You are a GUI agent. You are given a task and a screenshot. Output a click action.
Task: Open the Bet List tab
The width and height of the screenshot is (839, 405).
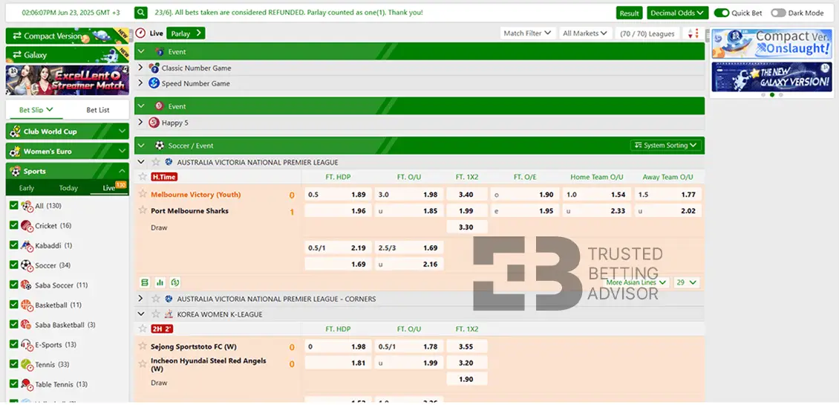pyautogui.click(x=97, y=110)
